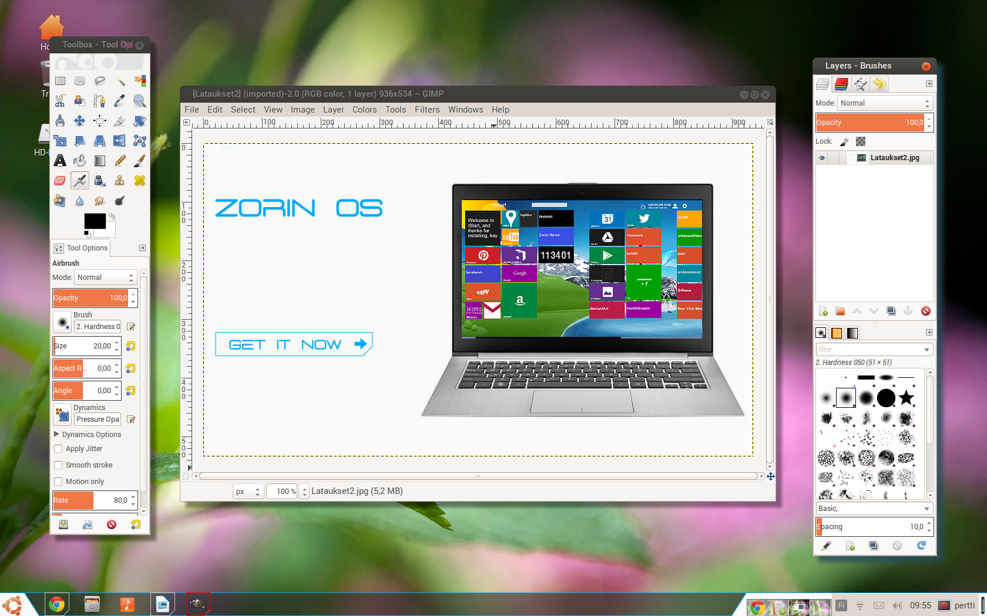This screenshot has height=616, width=987.
Task: Select the Flip tool
Action: click(x=120, y=141)
